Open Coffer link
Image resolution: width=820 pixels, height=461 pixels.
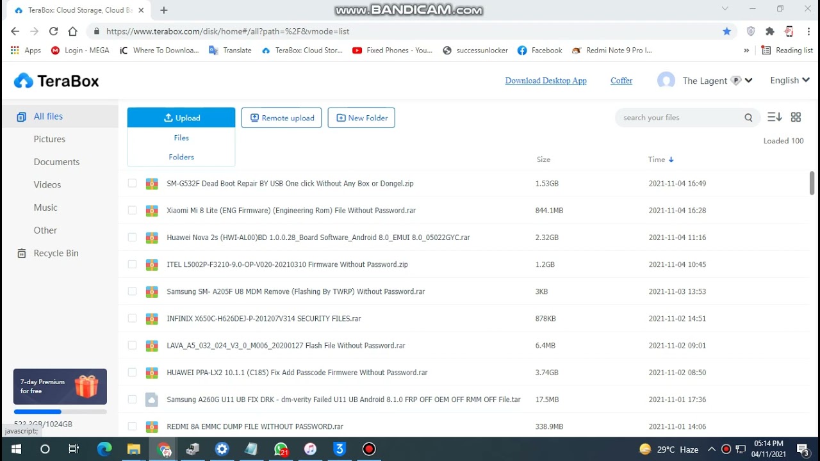[x=621, y=81]
